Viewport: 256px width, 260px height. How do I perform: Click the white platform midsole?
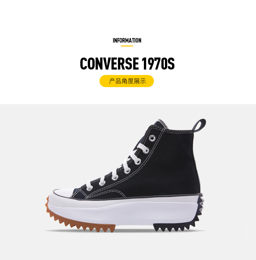coord(123,211)
